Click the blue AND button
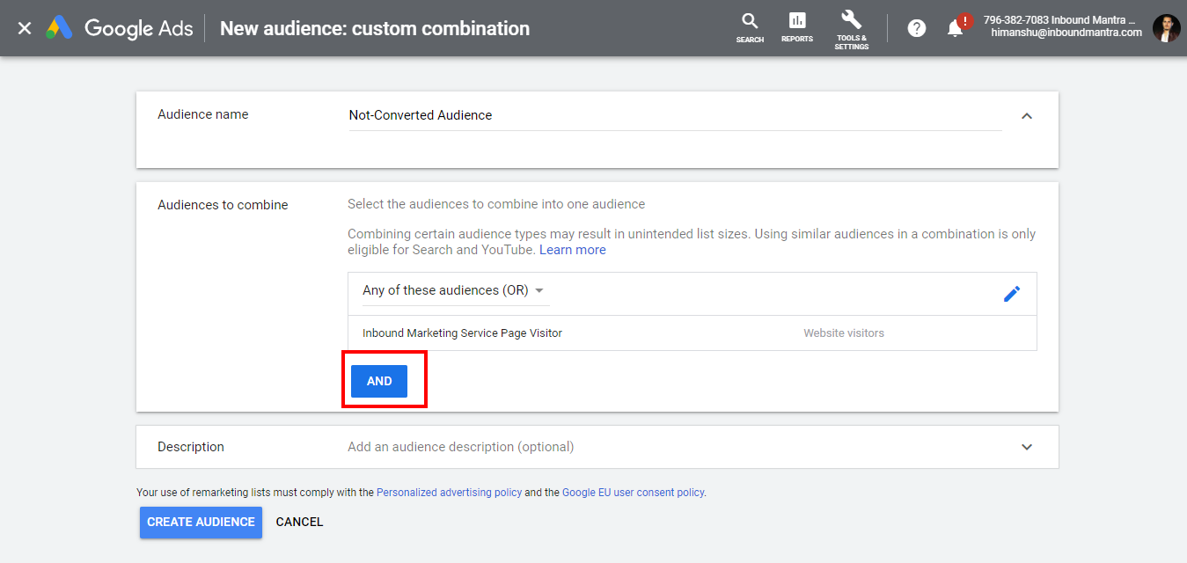 coord(379,381)
